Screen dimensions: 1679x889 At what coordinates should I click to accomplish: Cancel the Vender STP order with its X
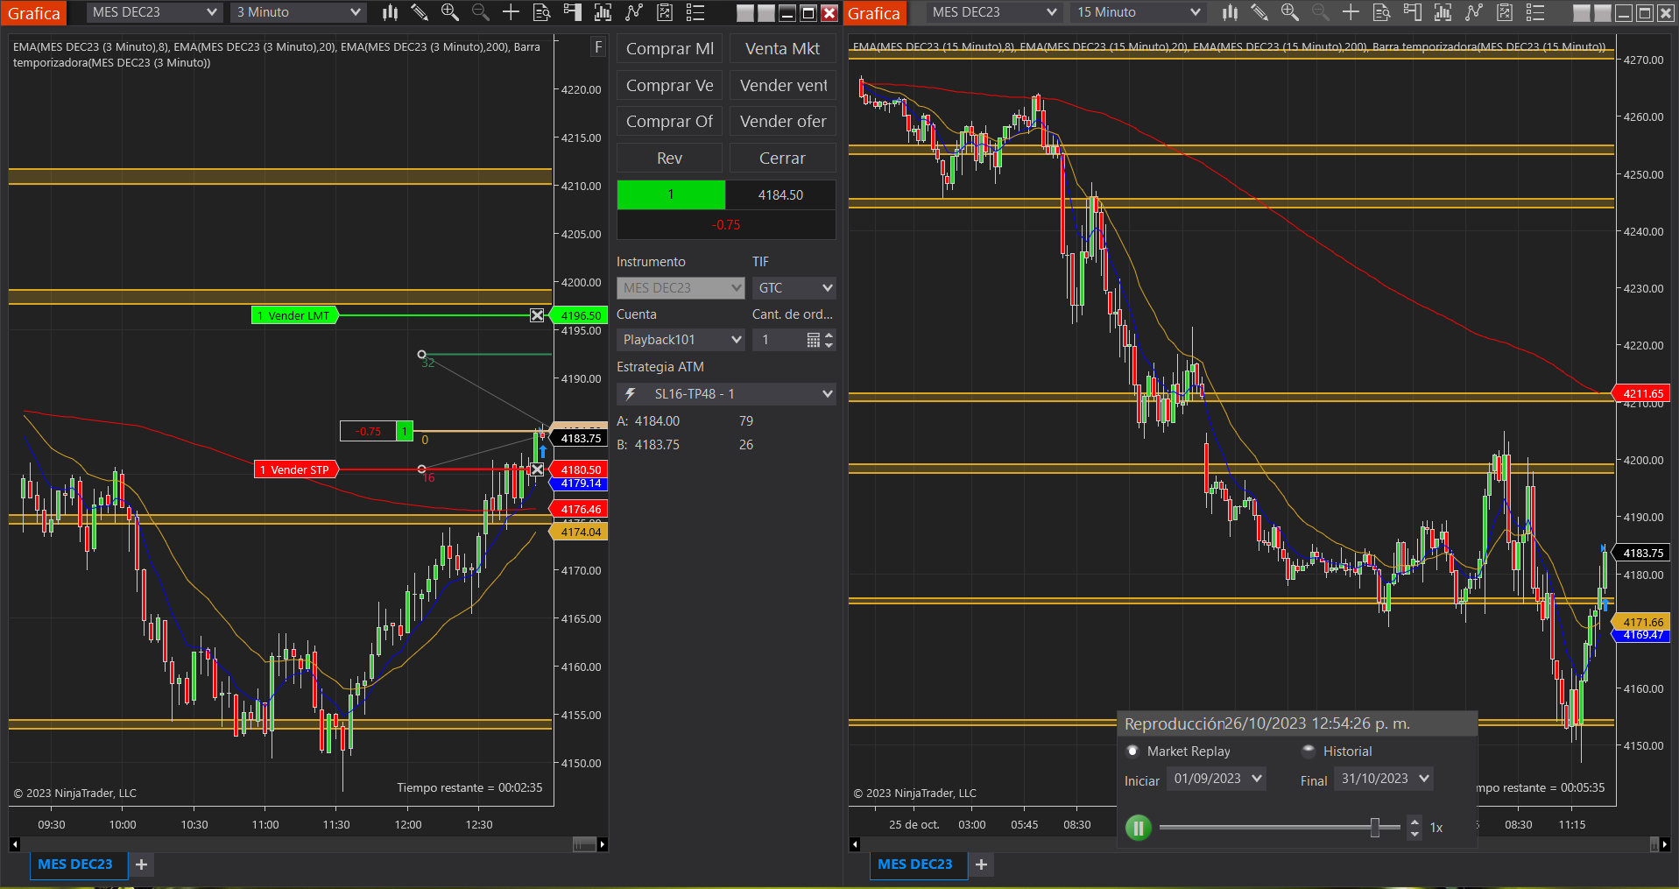[537, 469]
